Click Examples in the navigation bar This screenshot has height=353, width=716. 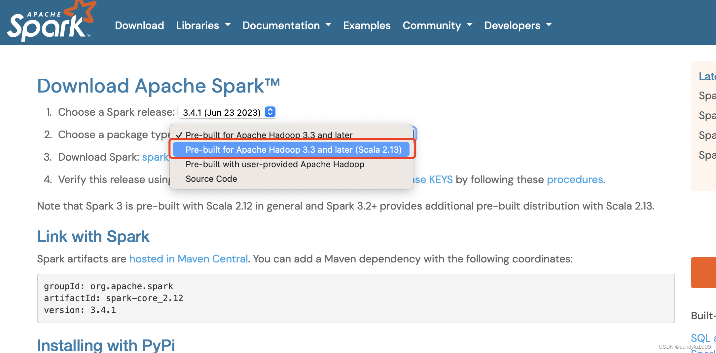pyautogui.click(x=367, y=25)
